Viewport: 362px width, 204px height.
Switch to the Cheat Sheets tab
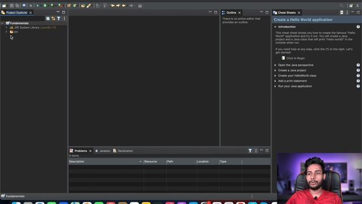287,12
